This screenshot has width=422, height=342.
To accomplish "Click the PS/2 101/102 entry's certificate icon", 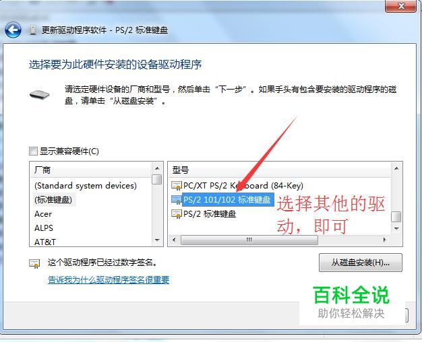I will tap(177, 200).
